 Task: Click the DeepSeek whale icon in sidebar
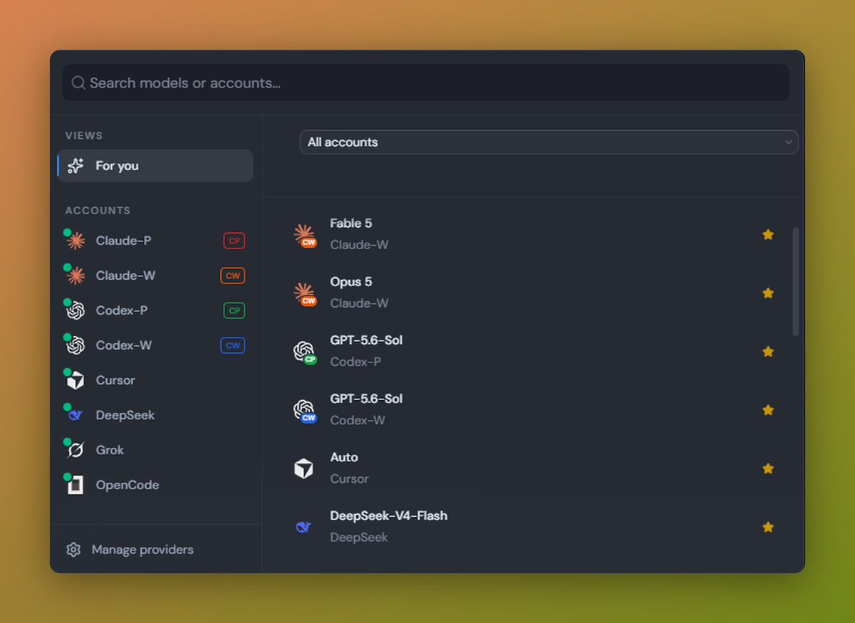click(76, 415)
